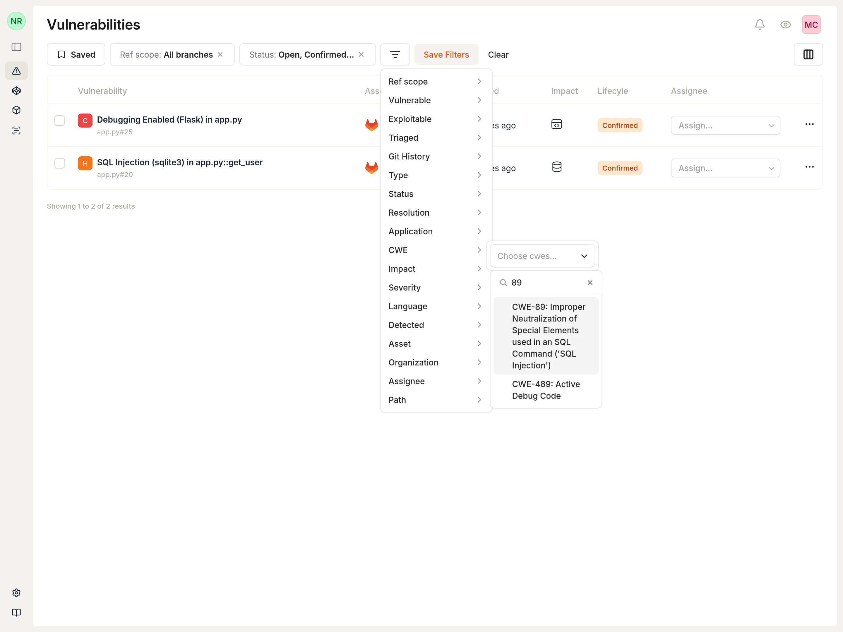Expand the Resolution filter submenu
The image size is (843, 632).
click(436, 212)
